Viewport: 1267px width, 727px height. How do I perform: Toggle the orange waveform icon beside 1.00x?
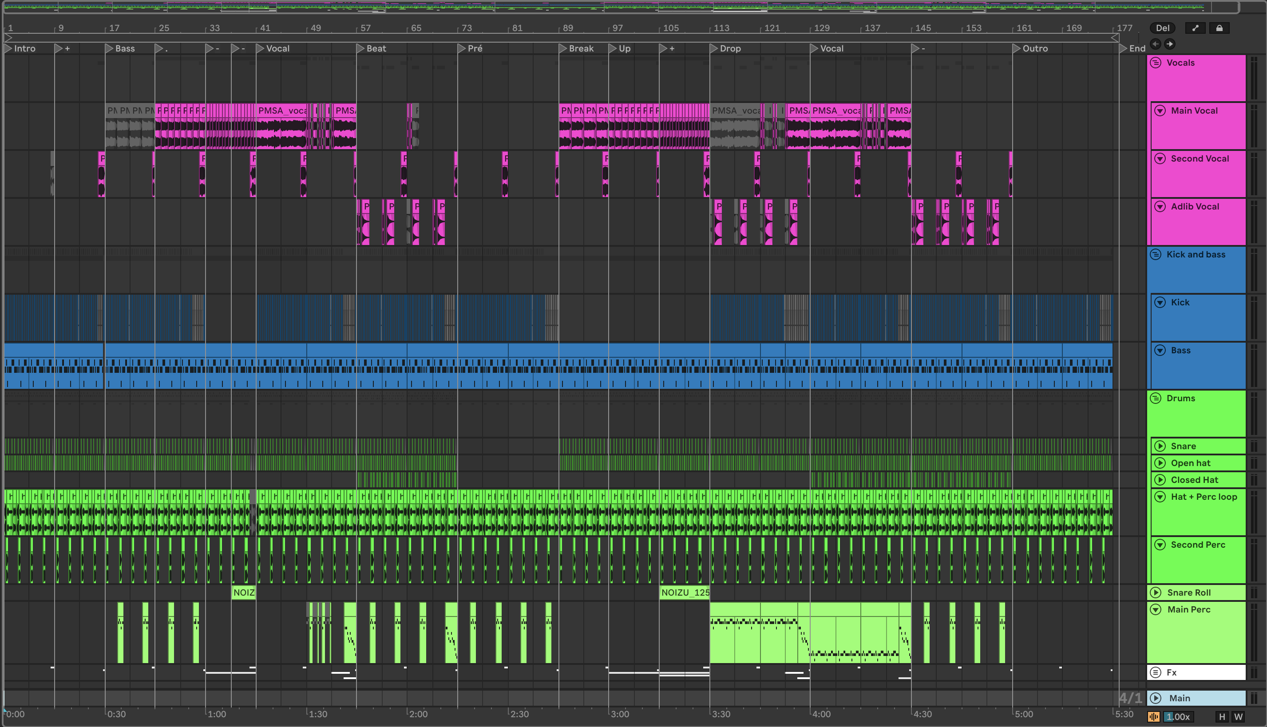[x=1154, y=716]
